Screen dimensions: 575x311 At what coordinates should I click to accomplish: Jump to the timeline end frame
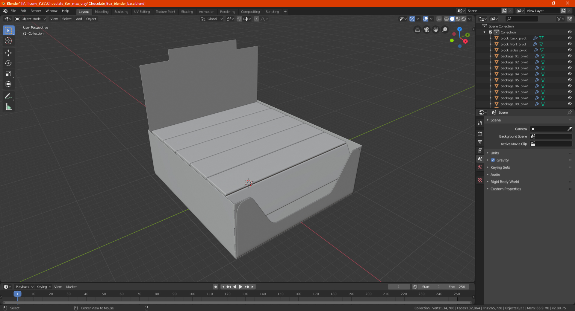pos(253,287)
